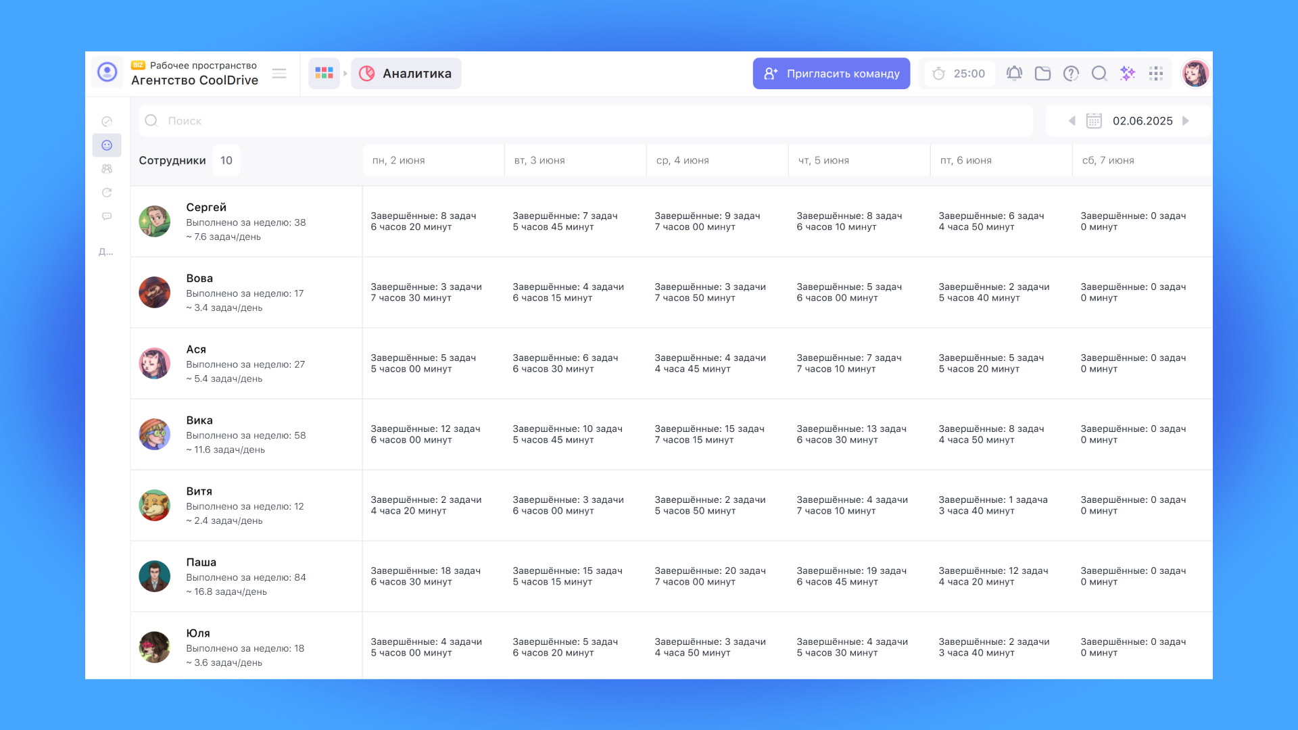
Task: Select the smiley employees sidebar icon
Action: point(107,145)
